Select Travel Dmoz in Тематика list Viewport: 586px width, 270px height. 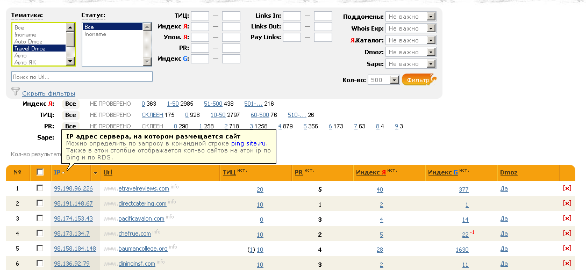pyautogui.click(x=39, y=48)
